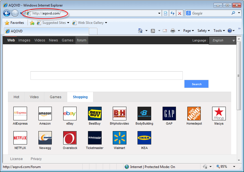Viewport: 244px width, 172px height.
Task: Click the Home house icon
Action: point(140,31)
